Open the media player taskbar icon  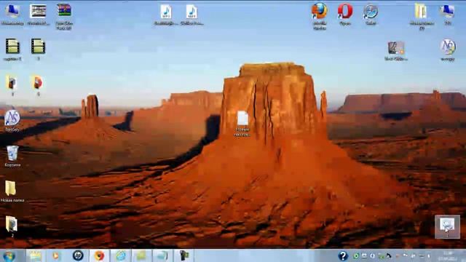pyautogui.click(x=56, y=255)
